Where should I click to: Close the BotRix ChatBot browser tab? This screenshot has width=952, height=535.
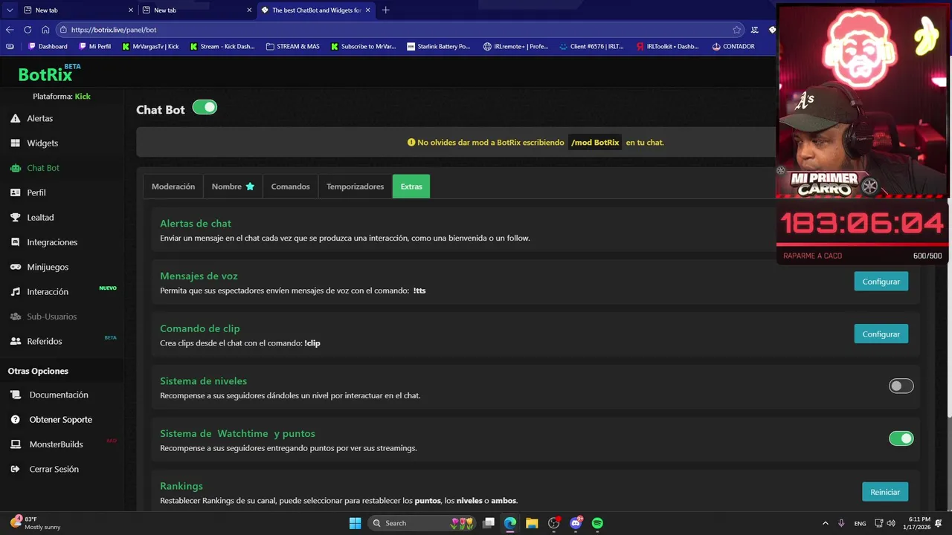[x=367, y=10]
